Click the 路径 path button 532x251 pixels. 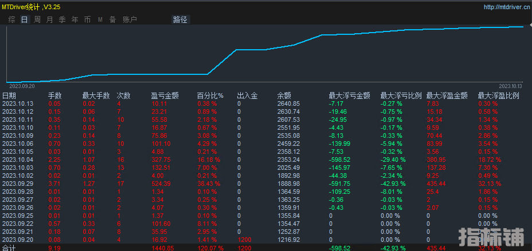(179, 19)
